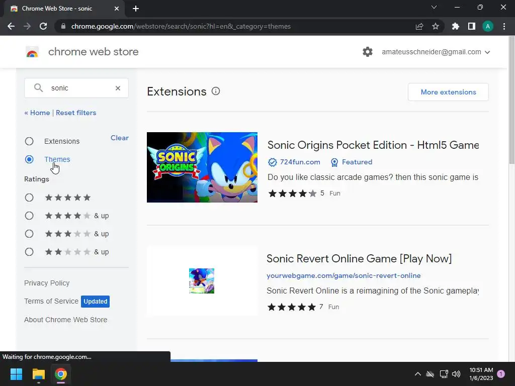Click the Sonic Origins star rating

(292, 194)
